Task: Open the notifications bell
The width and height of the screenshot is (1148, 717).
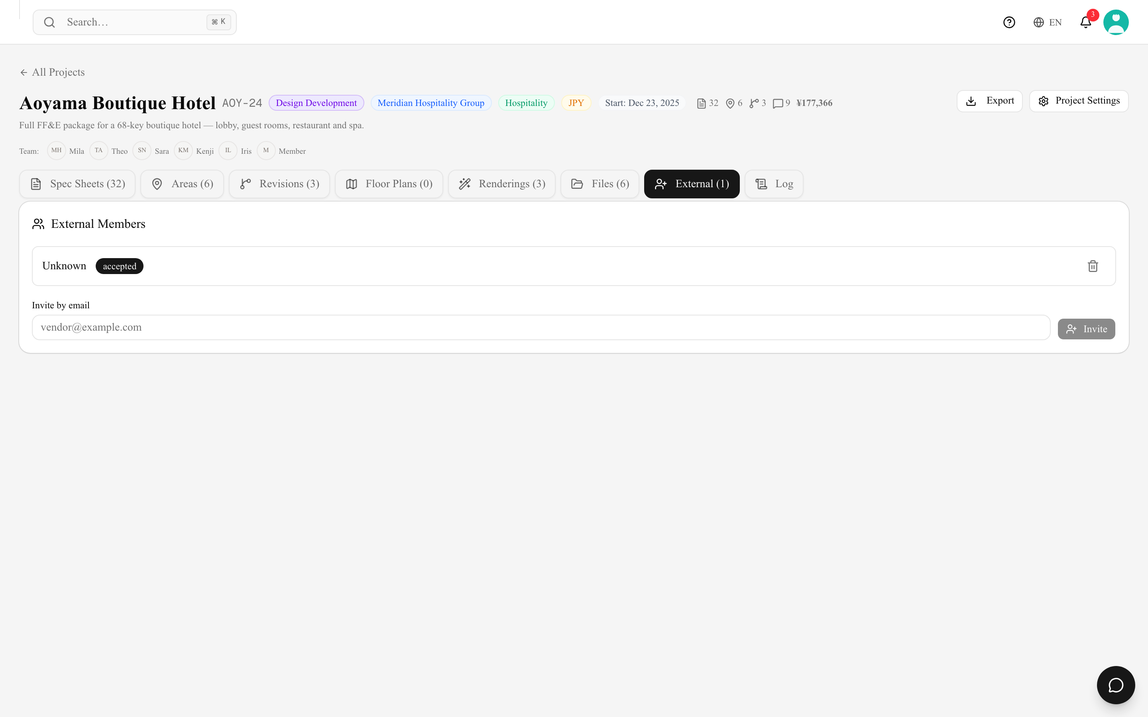Action: [1085, 22]
